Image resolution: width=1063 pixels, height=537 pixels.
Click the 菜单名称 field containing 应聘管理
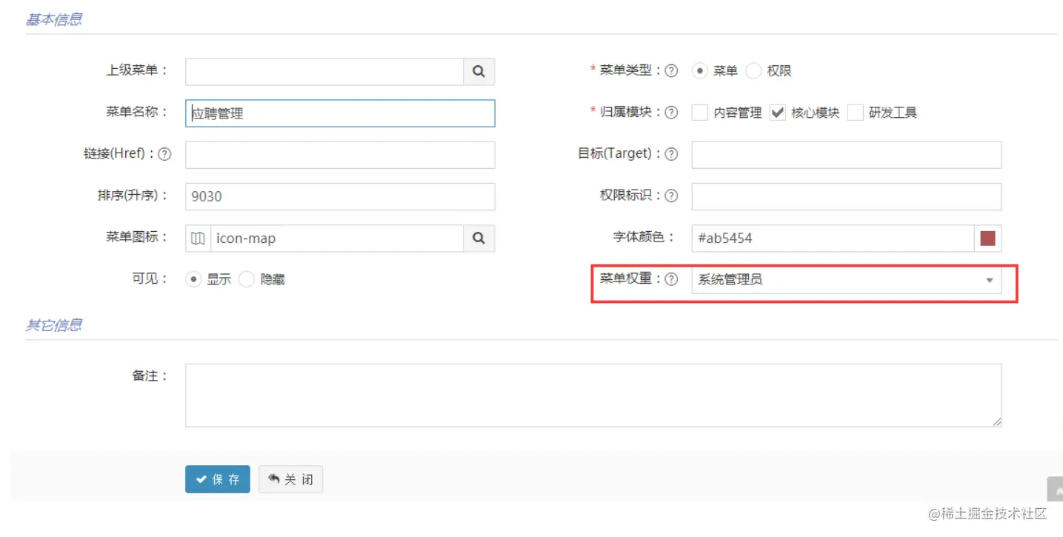(x=340, y=113)
